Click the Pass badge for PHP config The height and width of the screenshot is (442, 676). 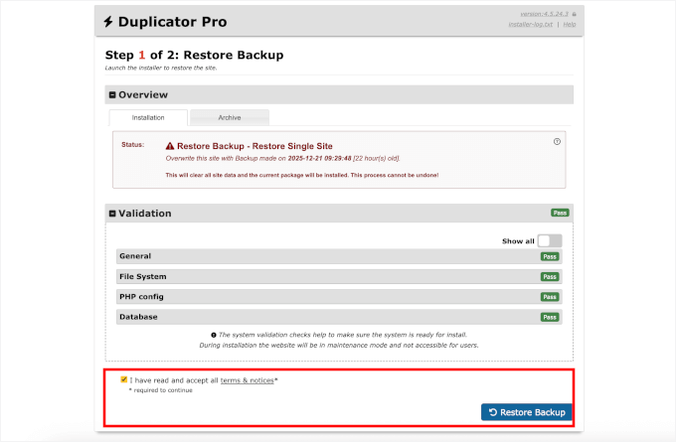tap(550, 297)
